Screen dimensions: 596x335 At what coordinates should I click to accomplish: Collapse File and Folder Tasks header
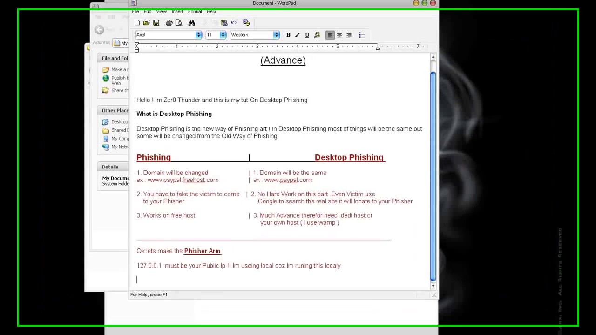click(x=113, y=58)
